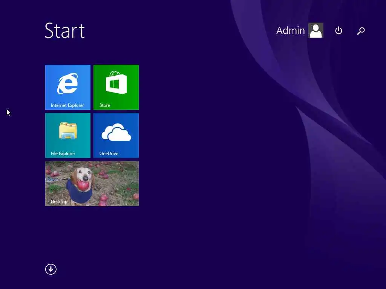The height and width of the screenshot is (289, 386).
Task: Open search with the magnifier icon
Action: click(x=361, y=31)
